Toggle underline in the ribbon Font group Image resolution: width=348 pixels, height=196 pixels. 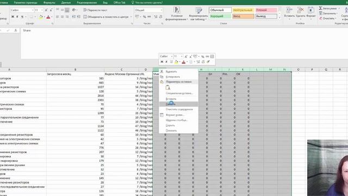(22, 17)
